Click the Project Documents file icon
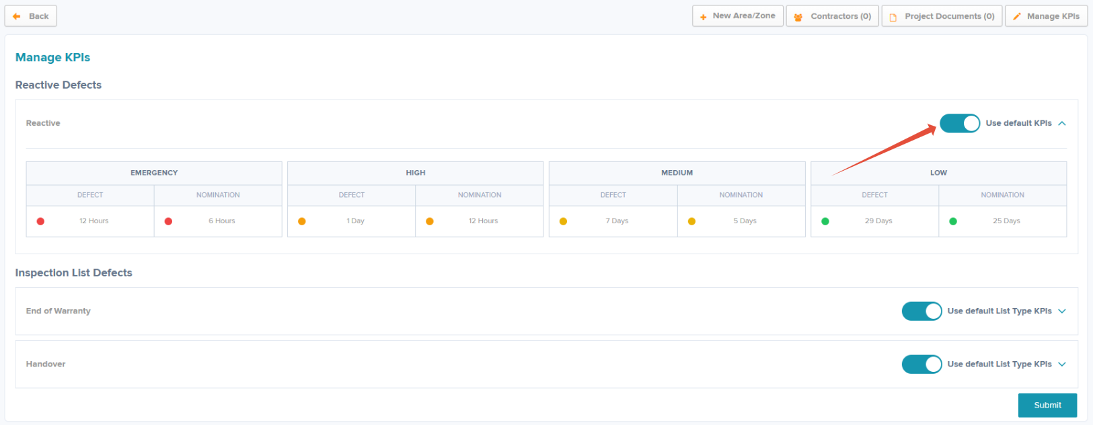1093x425 pixels. 893,17
